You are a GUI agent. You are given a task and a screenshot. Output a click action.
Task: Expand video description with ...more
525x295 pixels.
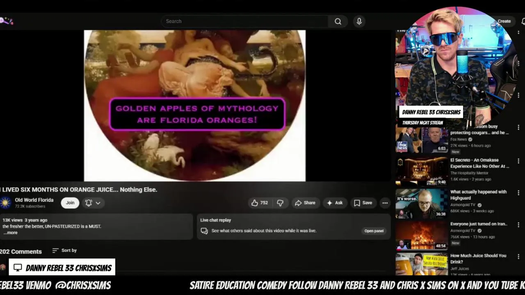point(10,233)
